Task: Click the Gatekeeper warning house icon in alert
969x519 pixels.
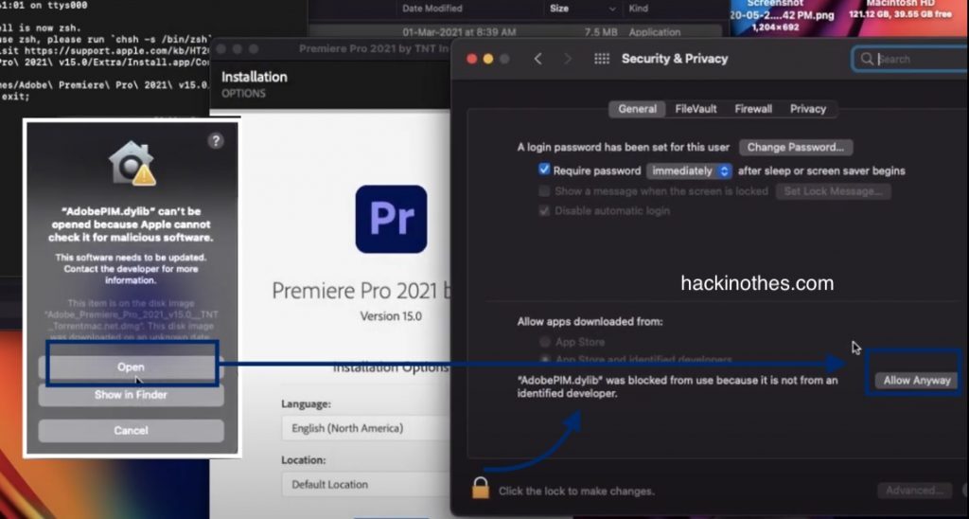Action: (x=132, y=163)
